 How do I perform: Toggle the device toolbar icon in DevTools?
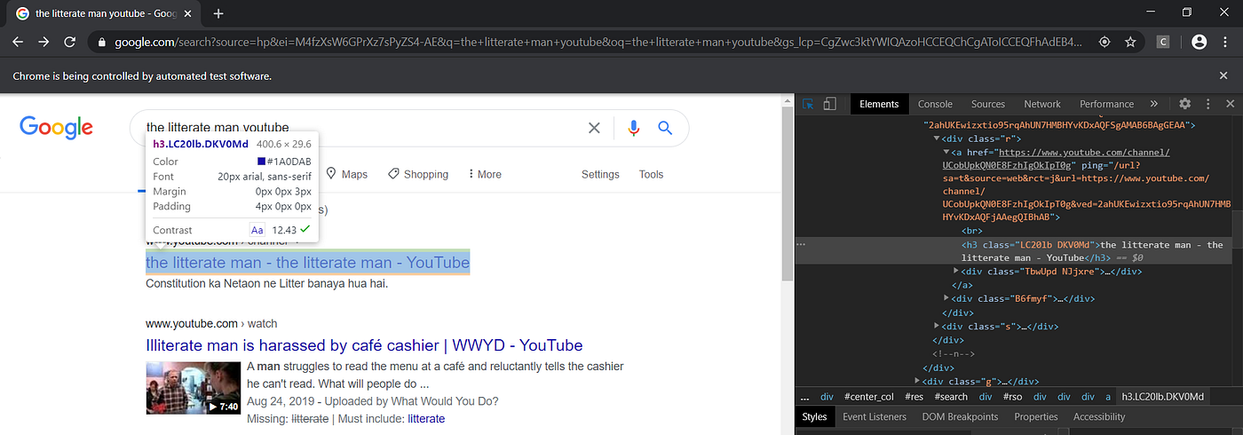[x=829, y=104]
